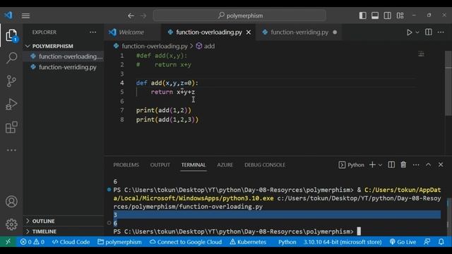452x254 pixels.
Task: Open the Extensions view
Action: point(11,127)
